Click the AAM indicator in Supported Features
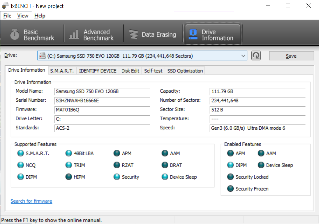 (x=165, y=153)
